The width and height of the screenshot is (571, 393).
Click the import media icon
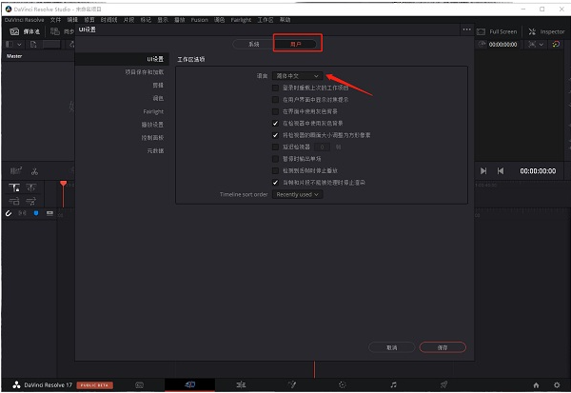tap(33, 45)
